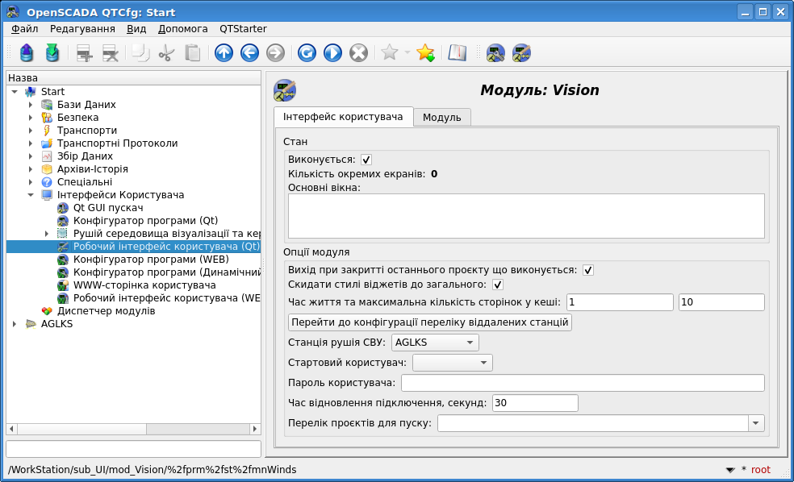The image size is (794, 482).
Task: Click the horizontal scrollbar under the tree
Action: (133, 428)
